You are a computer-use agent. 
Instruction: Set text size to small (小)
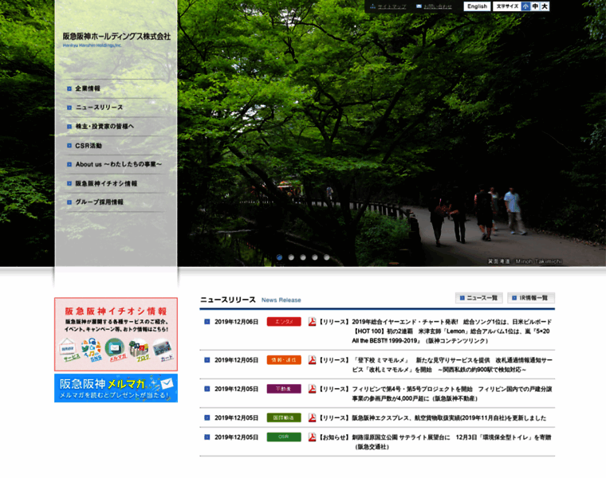[525, 6]
